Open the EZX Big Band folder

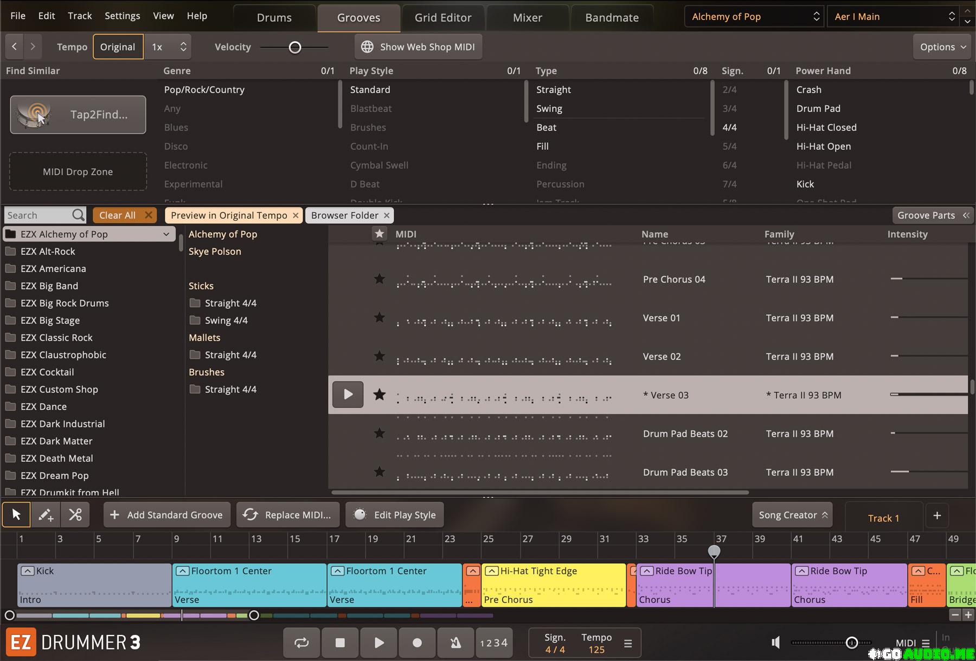tap(49, 285)
